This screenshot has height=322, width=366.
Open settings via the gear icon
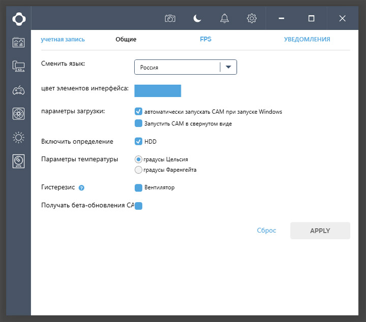(x=252, y=18)
